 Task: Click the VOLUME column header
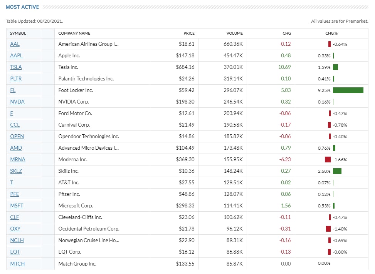tap(234, 33)
